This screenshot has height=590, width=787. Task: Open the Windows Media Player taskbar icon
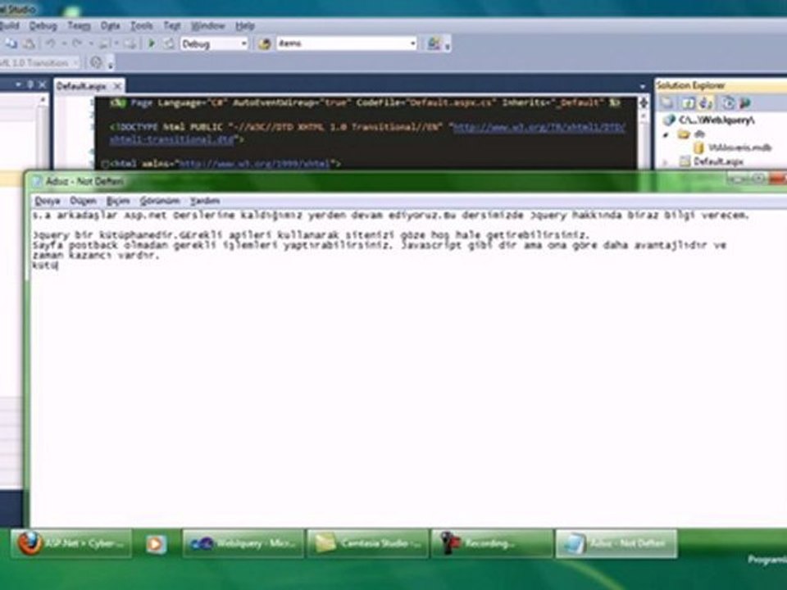[156, 544]
